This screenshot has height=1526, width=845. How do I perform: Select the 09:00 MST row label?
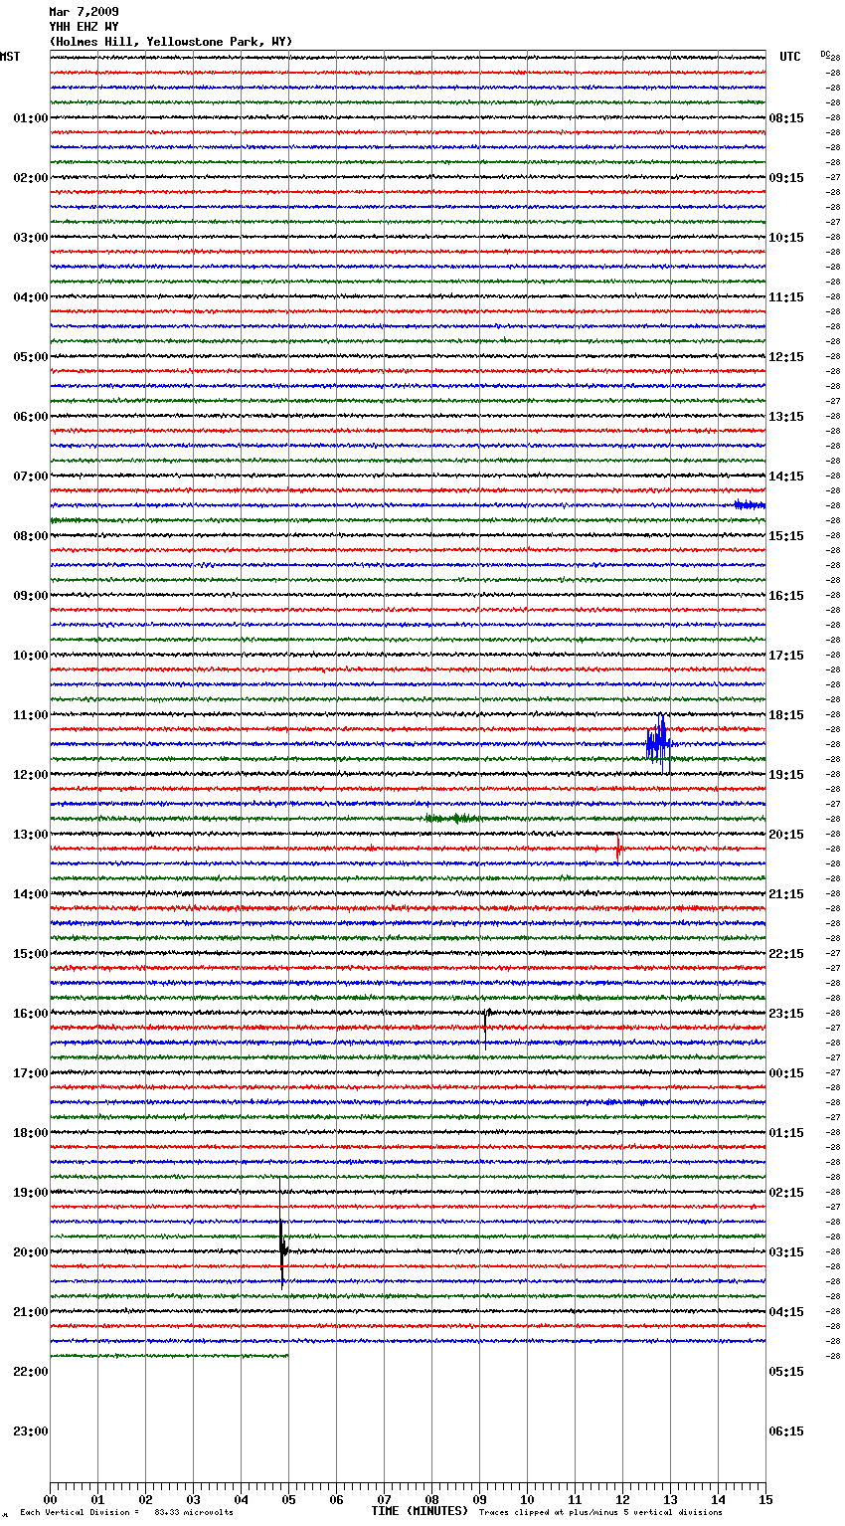click(31, 596)
